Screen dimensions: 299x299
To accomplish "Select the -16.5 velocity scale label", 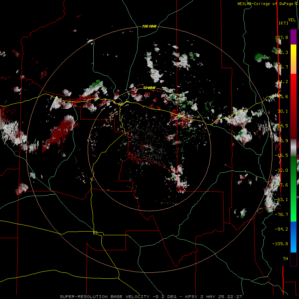I will 281,155.
